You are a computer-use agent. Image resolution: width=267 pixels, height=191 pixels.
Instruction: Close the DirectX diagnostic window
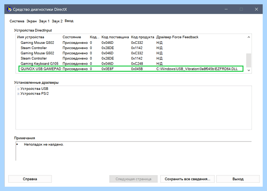(x=256, y=9)
